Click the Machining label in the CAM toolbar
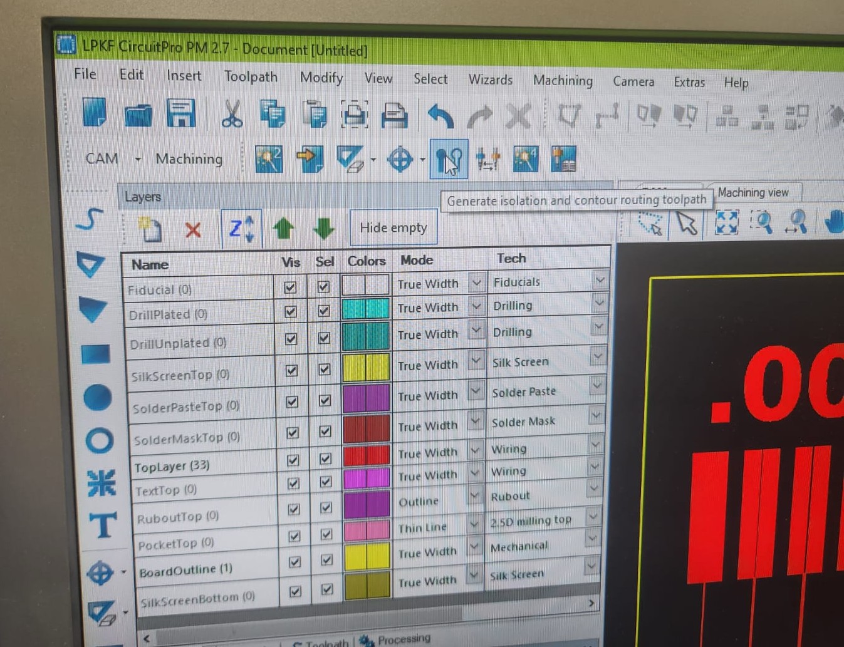The width and height of the screenshot is (844, 647). (x=189, y=159)
